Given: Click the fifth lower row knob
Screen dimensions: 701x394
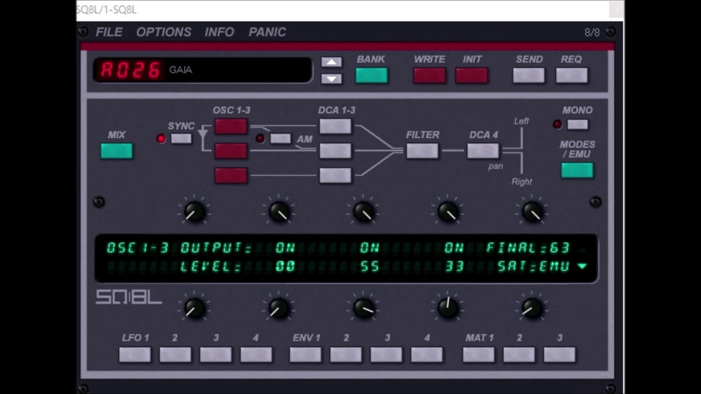Looking at the screenshot, I should coord(532,309).
